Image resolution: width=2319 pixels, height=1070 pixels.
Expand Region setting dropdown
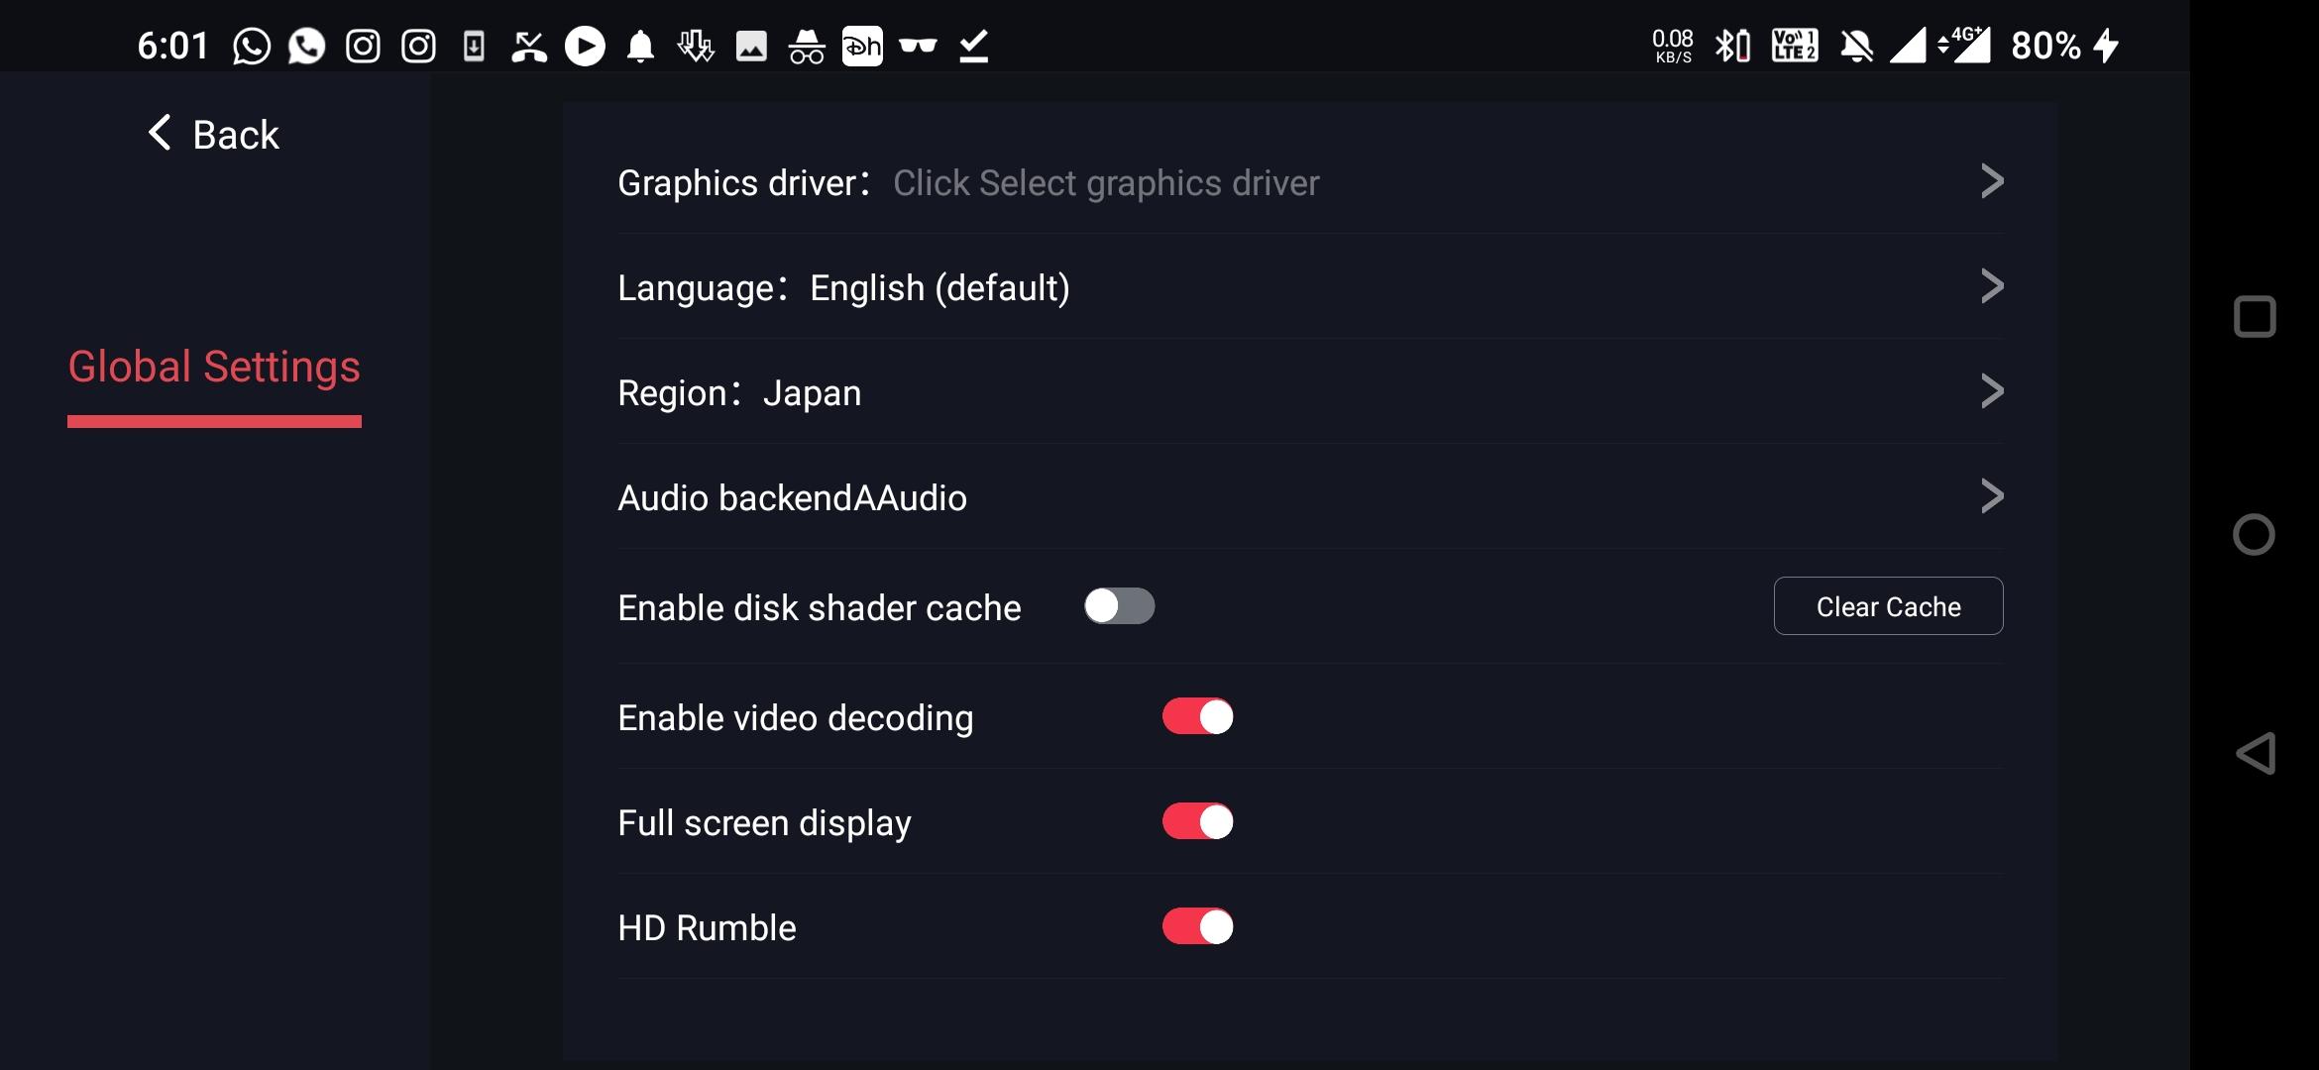click(x=1307, y=391)
